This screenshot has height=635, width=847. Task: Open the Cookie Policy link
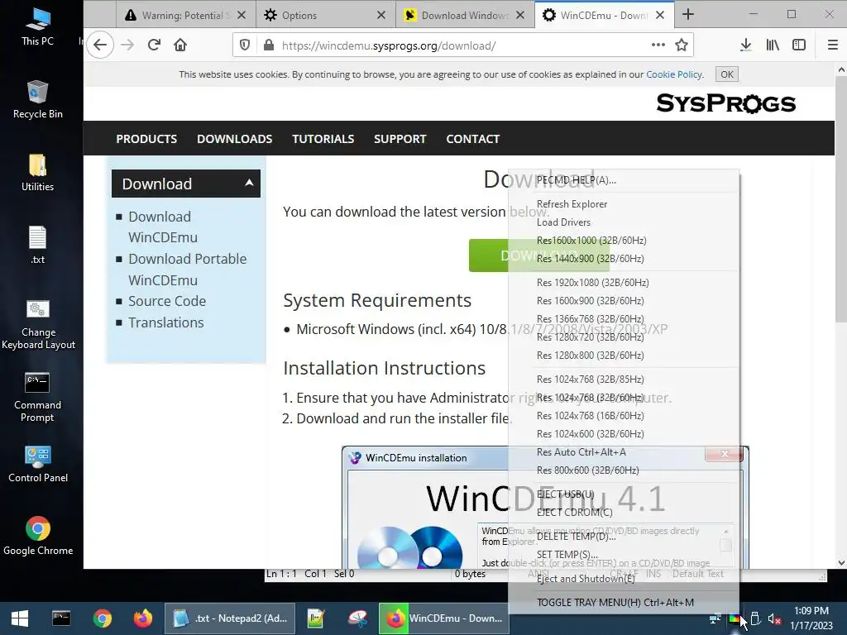[674, 74]
